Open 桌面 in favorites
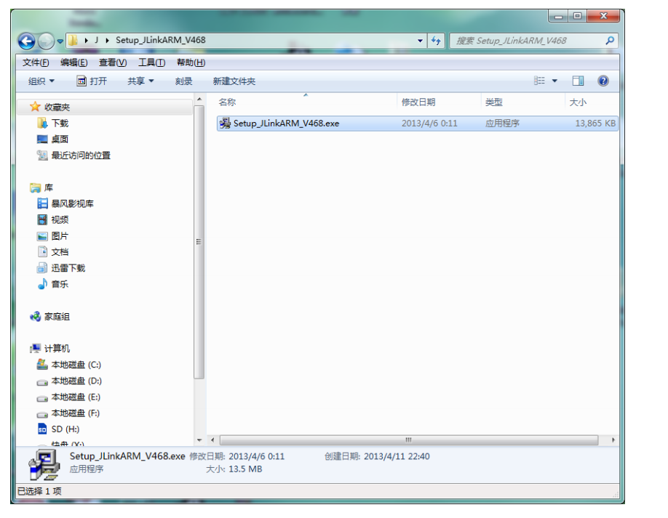 point(60,139)
